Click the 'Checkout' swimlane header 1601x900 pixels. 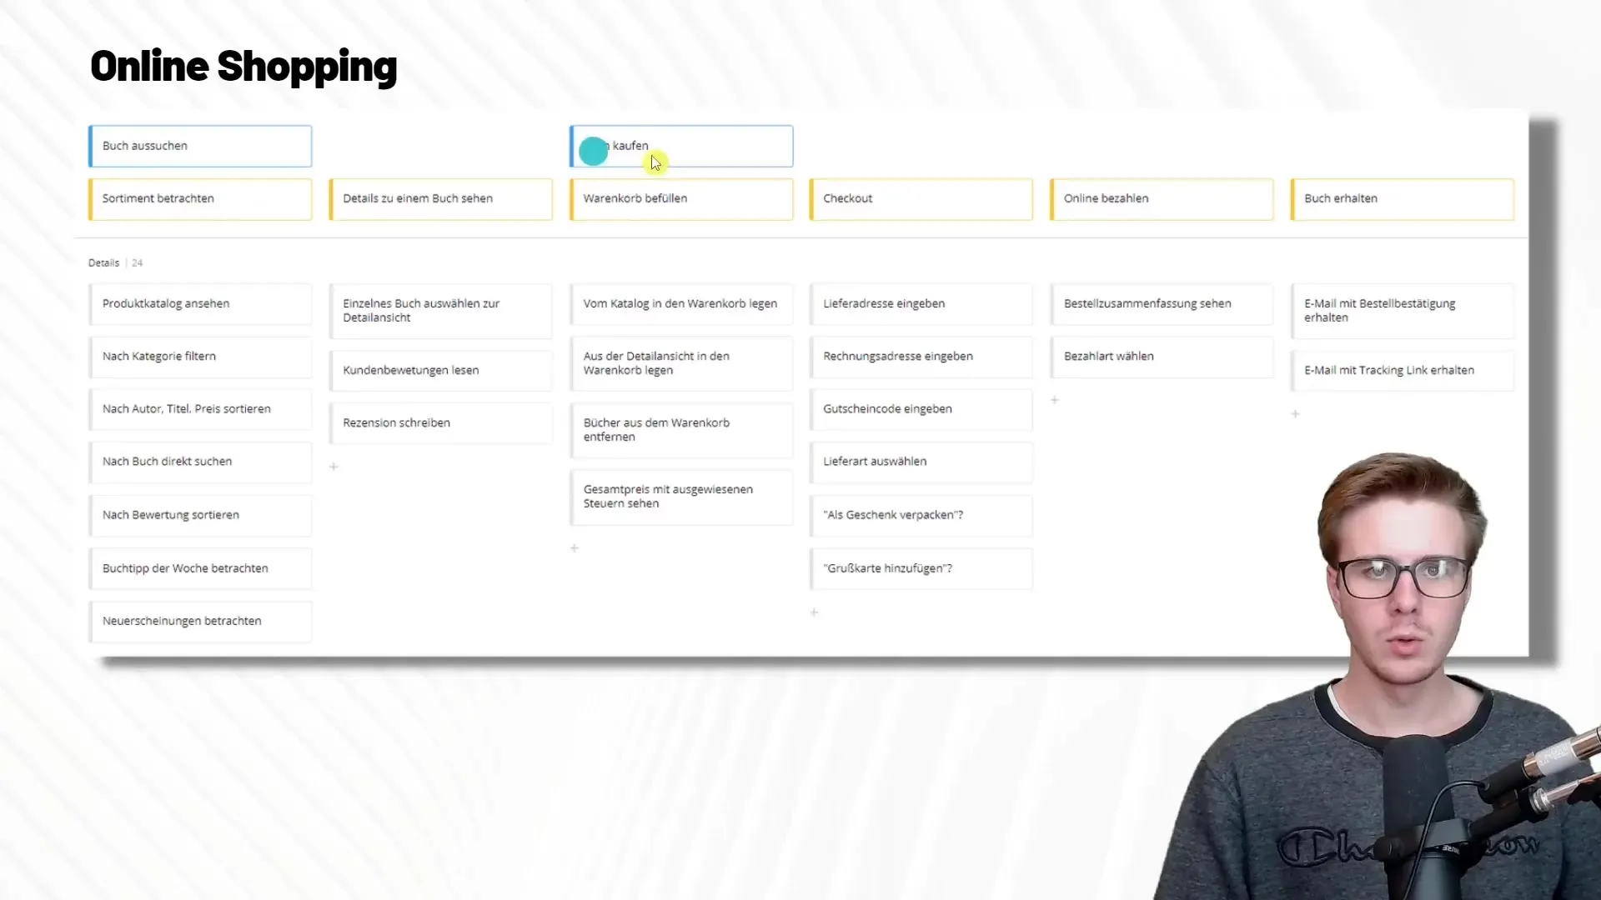(921, 197)
